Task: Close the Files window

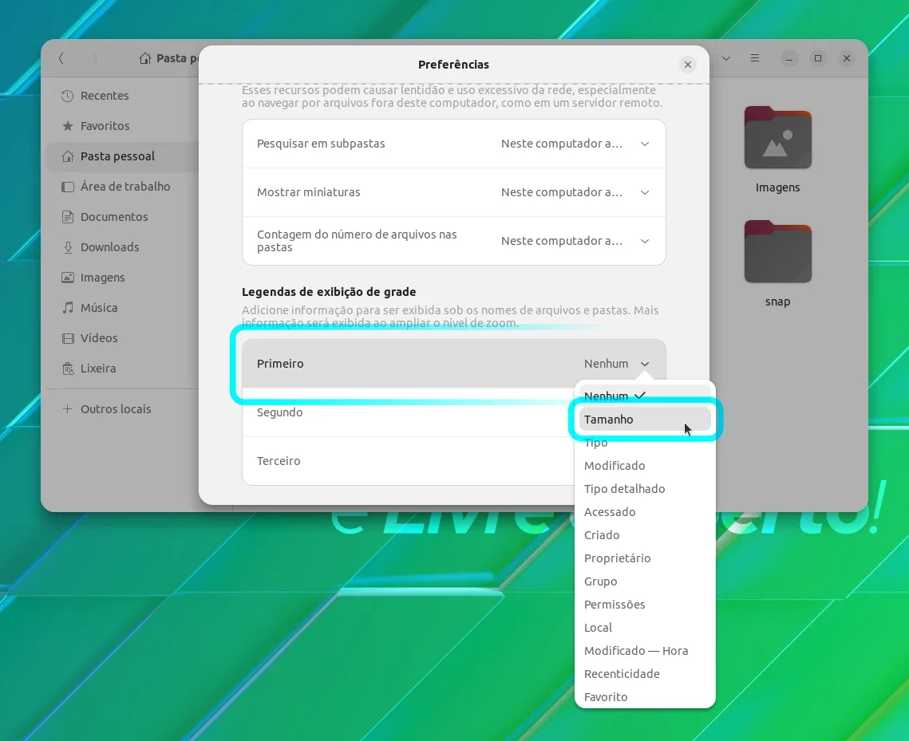Action: click(847, 58)
